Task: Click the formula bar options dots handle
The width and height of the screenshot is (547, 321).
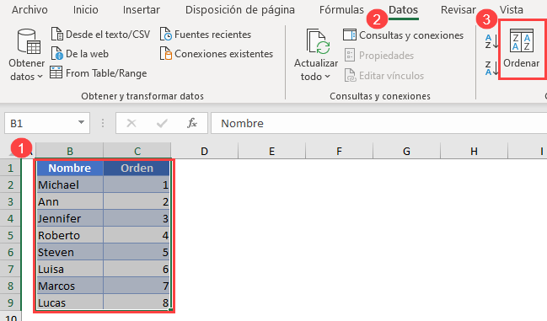Action: coord(103,123)
